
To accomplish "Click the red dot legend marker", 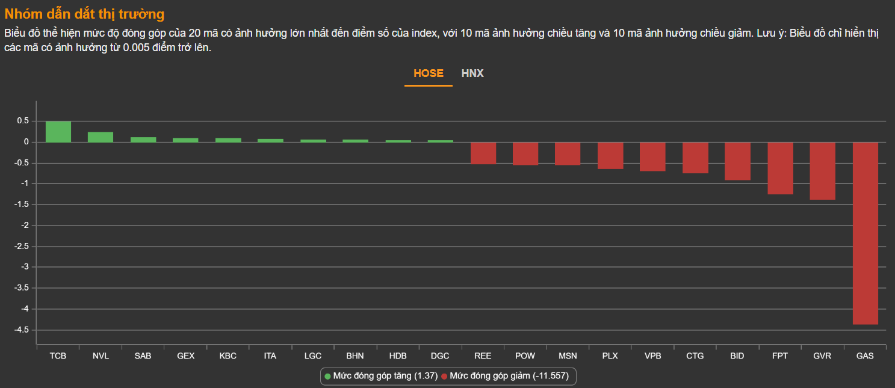I will click(x=444, y=377).
